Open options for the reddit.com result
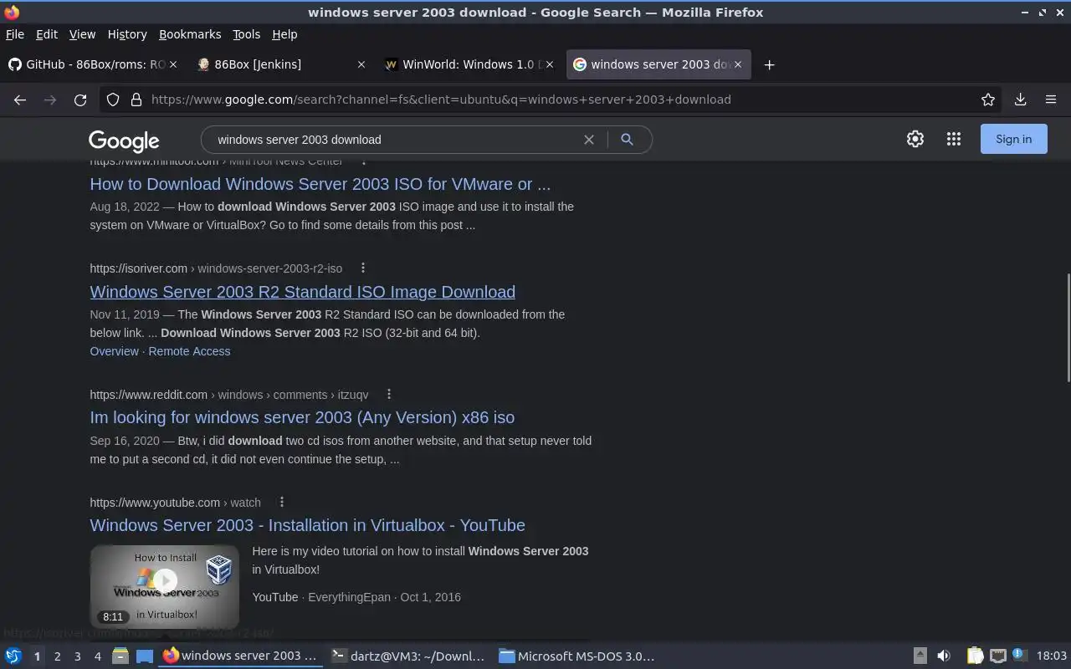The image size is (1071, 669). [388, 394]
